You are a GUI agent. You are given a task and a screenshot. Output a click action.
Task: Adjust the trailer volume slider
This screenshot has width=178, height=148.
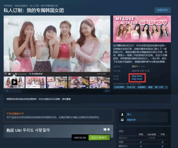pyautogui.click(x=19, y=74)
